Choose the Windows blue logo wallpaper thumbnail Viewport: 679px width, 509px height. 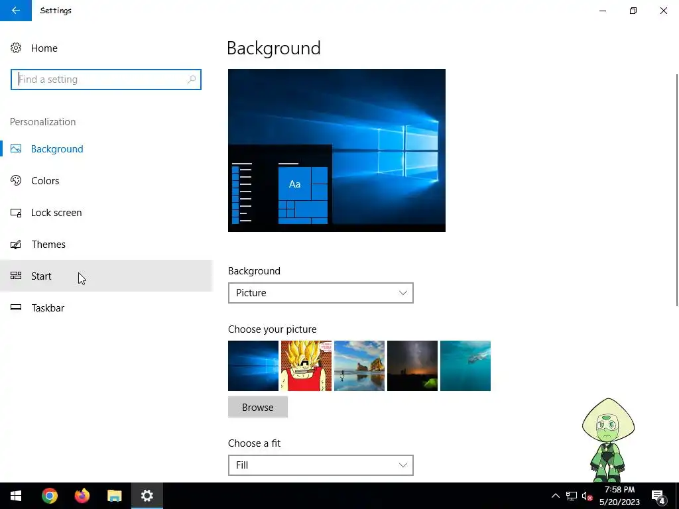click(253, 366)
